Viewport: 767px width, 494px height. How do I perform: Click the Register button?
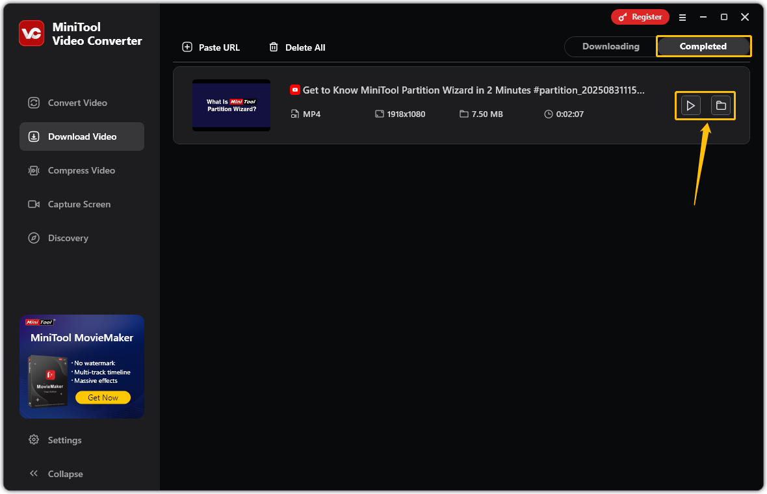pyautogui.click(x=640, y=17)
